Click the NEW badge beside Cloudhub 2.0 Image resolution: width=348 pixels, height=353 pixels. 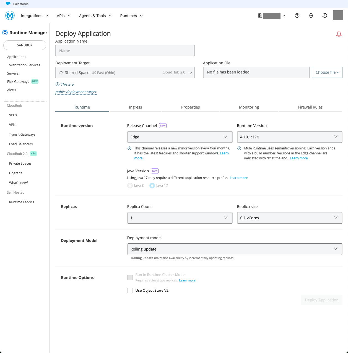tap(33, 154)
